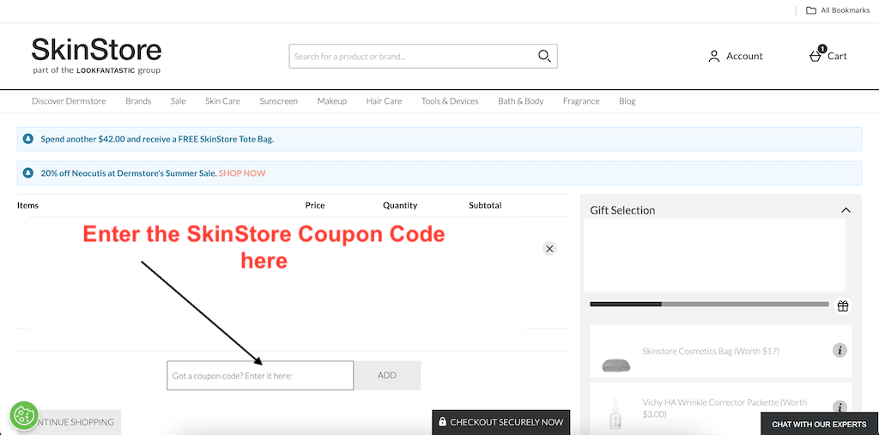Click SHOP NOW in Neocutis banner
The width and height of the screenshot is (879, 435).
click(242, 173)
